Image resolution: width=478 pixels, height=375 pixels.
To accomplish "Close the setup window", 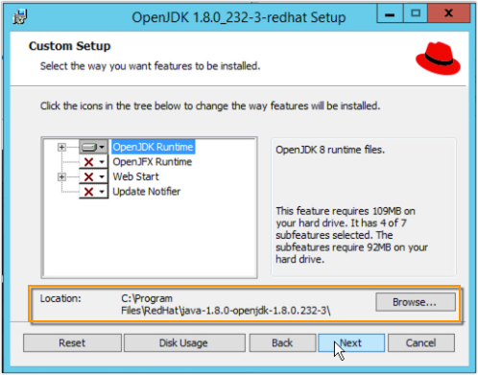I will (449, 13).
